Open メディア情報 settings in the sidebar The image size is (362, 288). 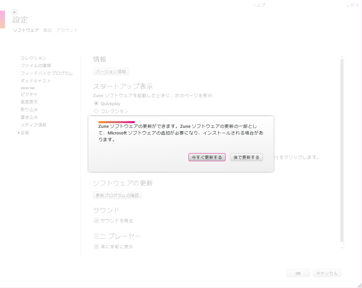pyautogui.click(x=33, y=125)
